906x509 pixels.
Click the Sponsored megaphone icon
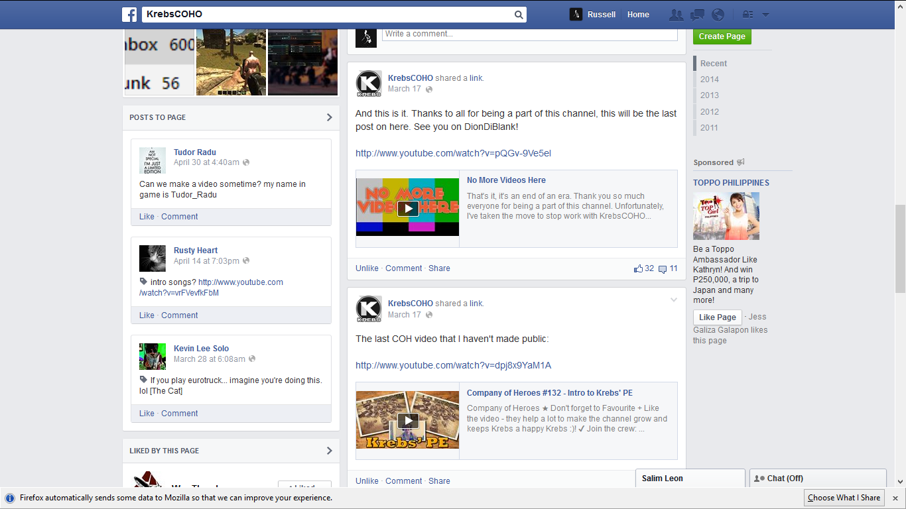tap(741, 162)
